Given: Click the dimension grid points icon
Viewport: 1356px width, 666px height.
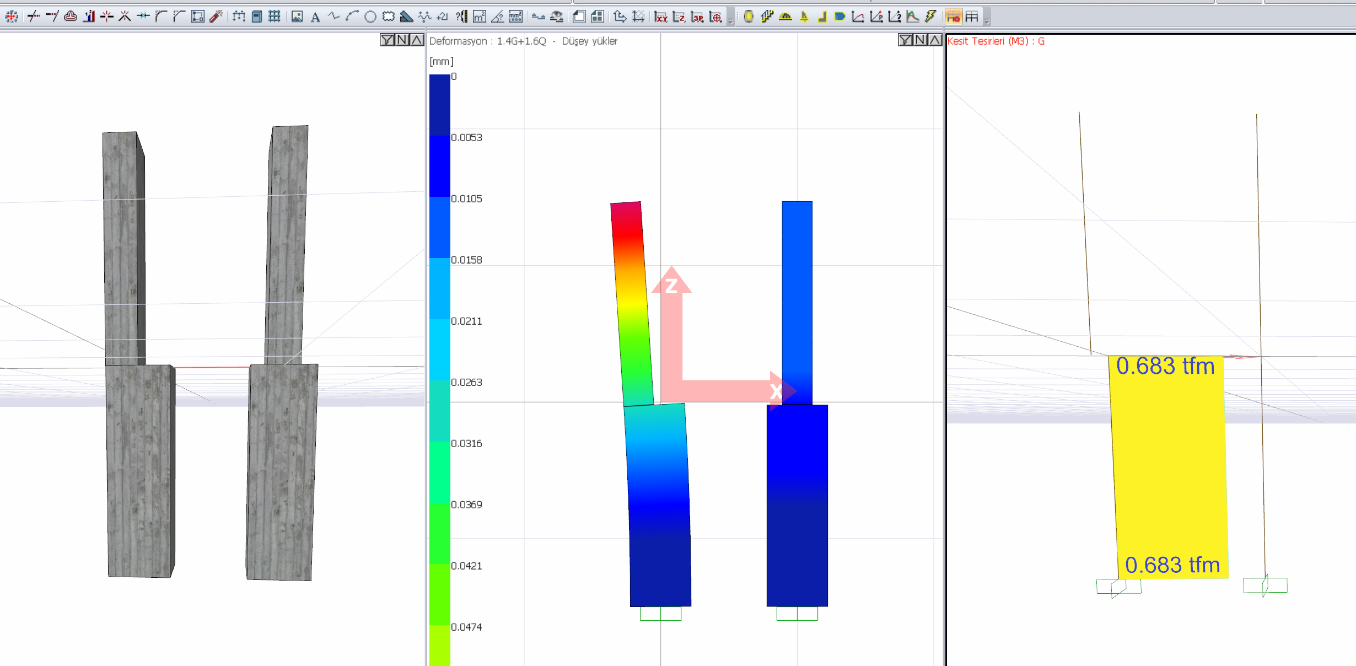Looking at the screenshot, I should 239,17.
